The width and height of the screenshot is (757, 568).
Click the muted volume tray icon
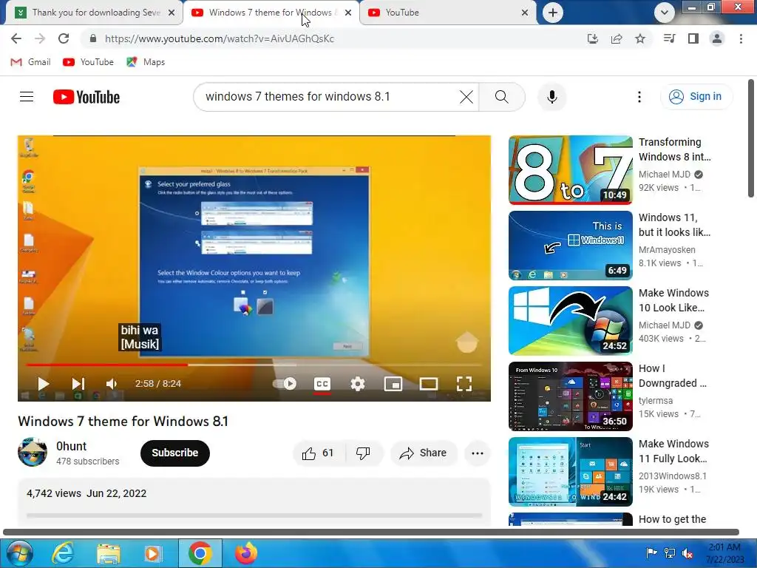(x=687, y=553)
